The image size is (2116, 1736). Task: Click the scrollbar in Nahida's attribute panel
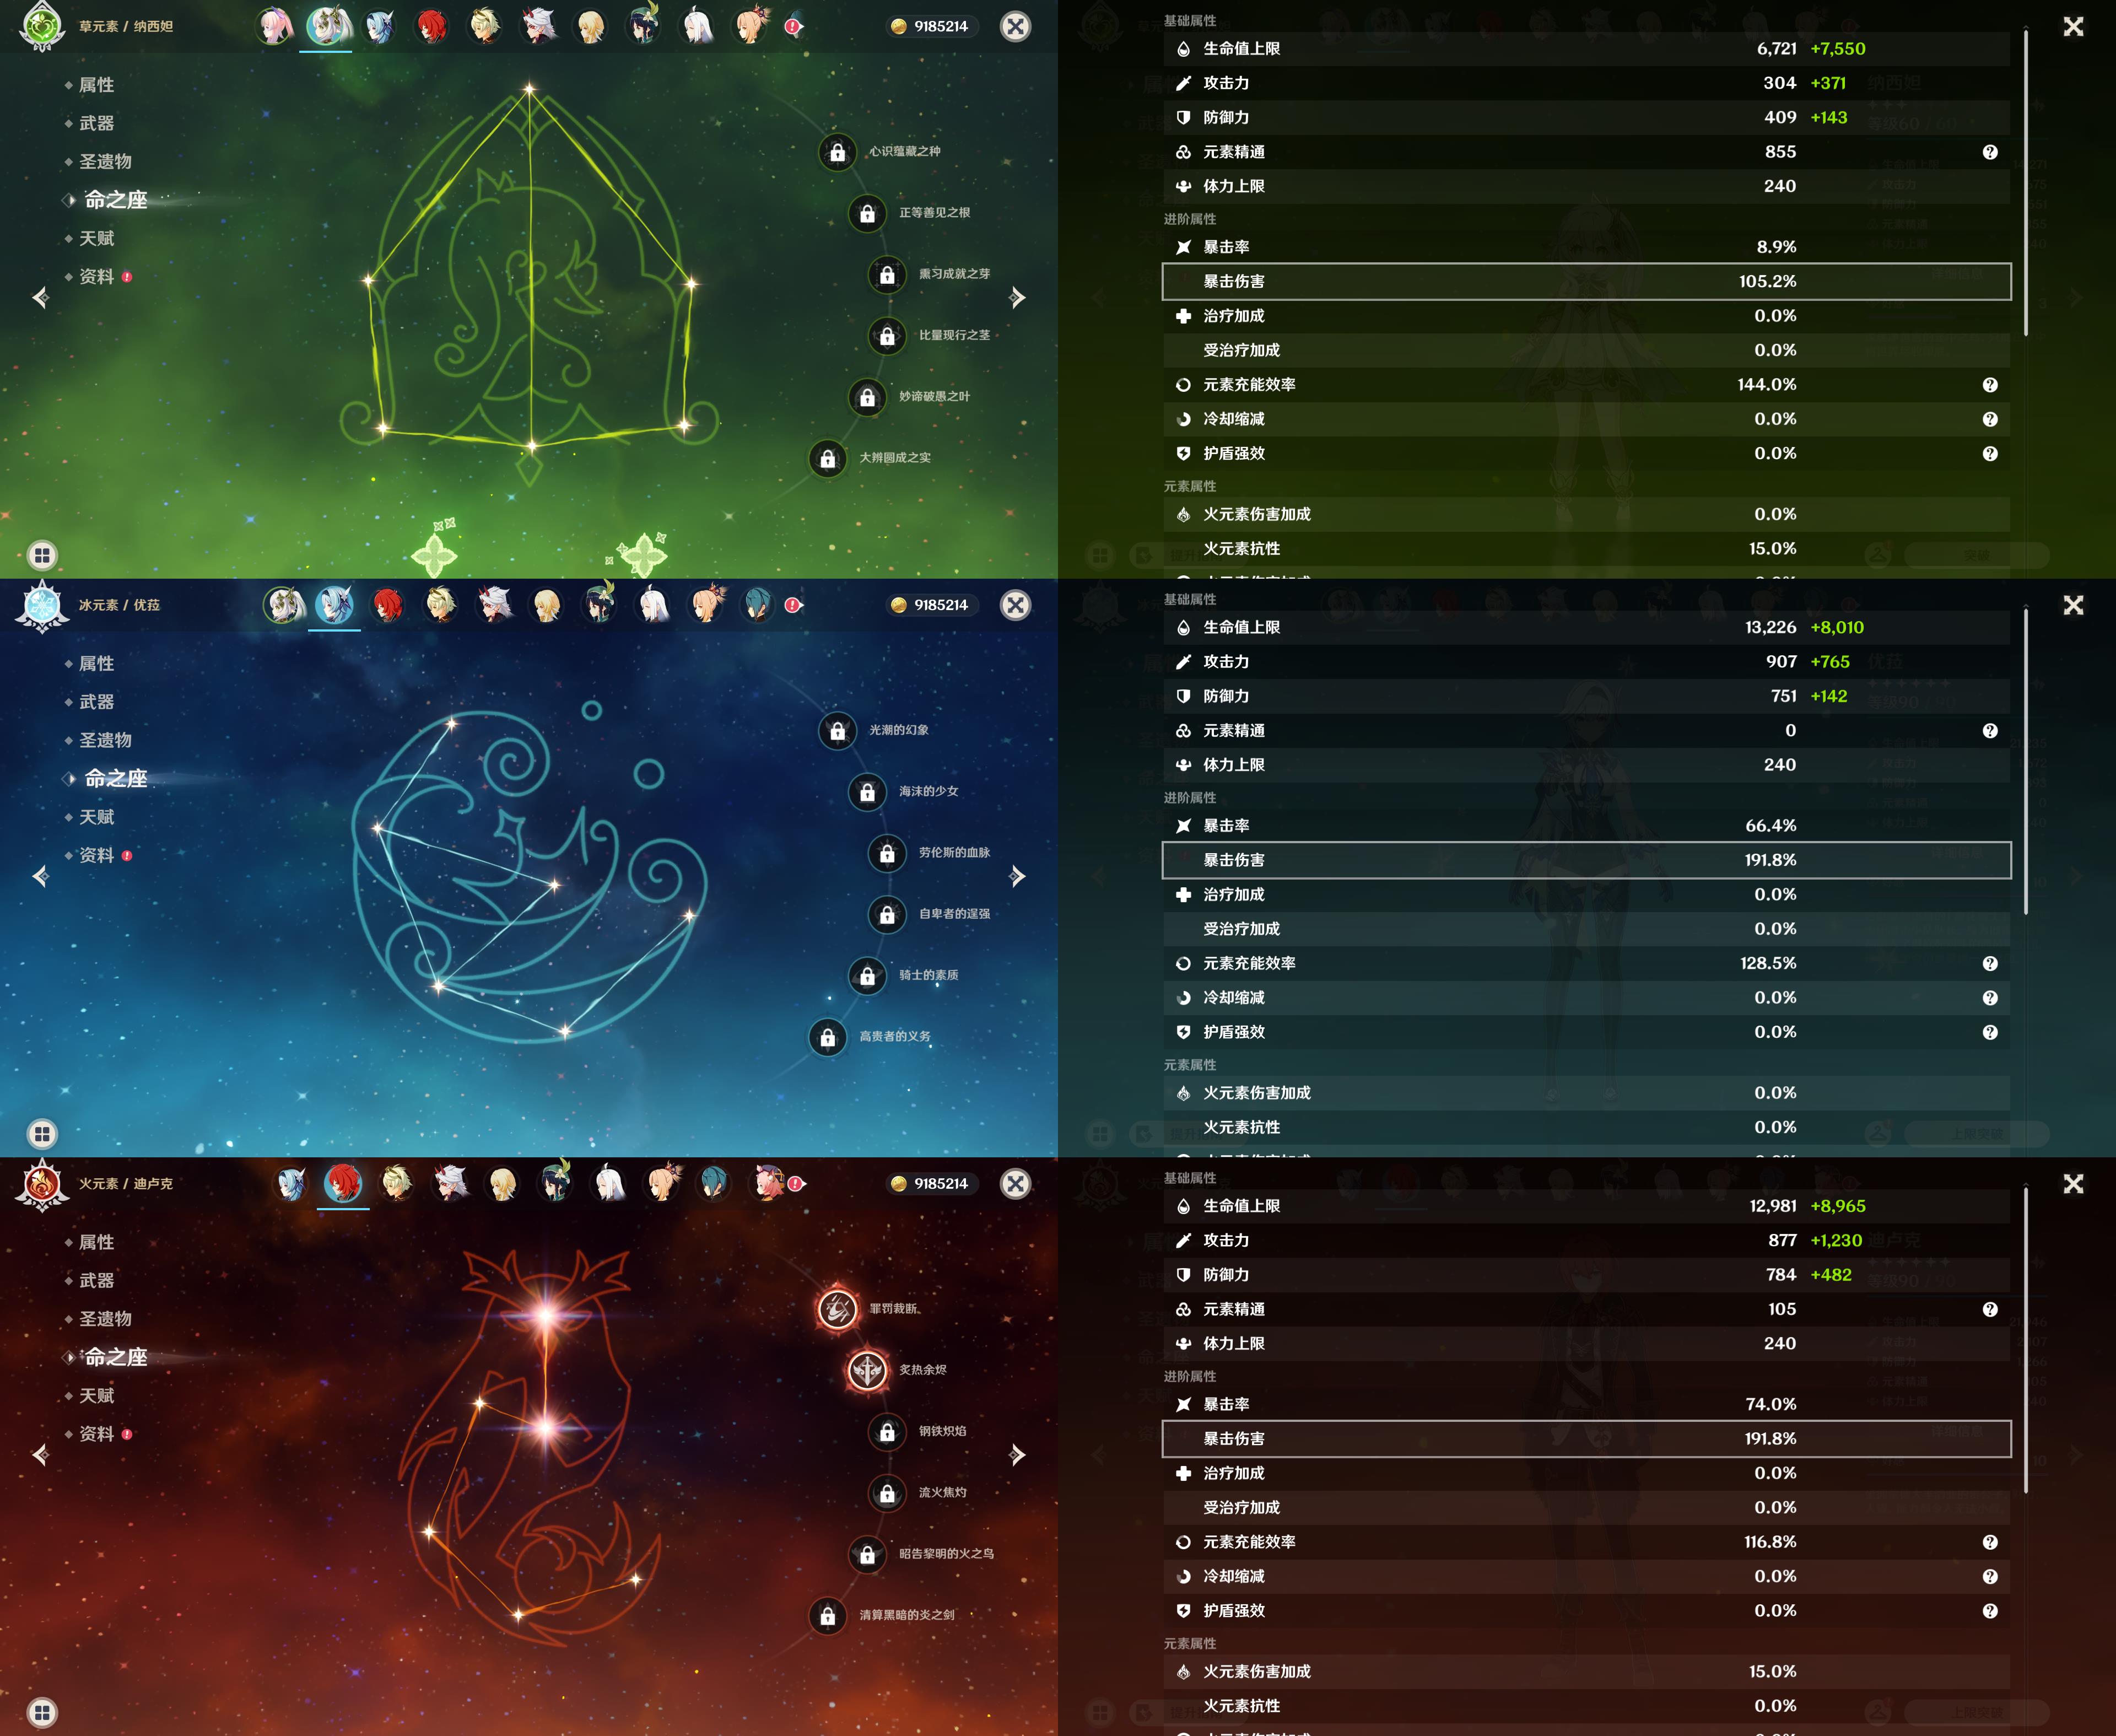[x=2026, y=182]
